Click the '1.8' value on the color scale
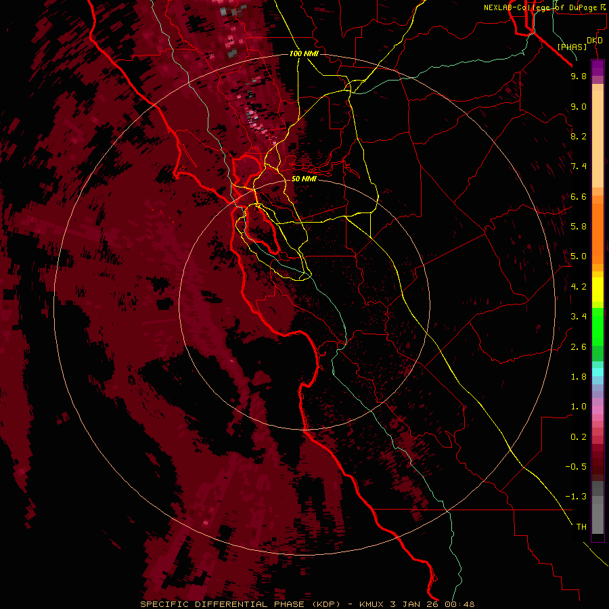 579,377
